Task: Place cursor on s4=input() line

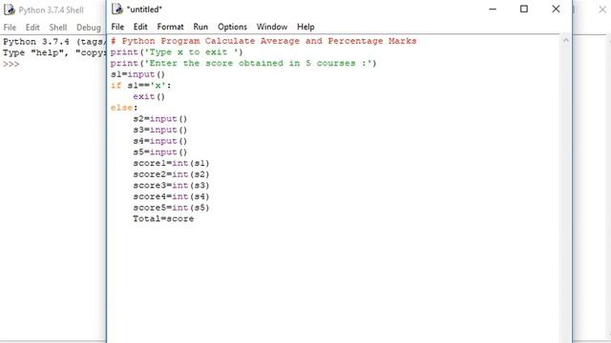Action: point(160,141)
